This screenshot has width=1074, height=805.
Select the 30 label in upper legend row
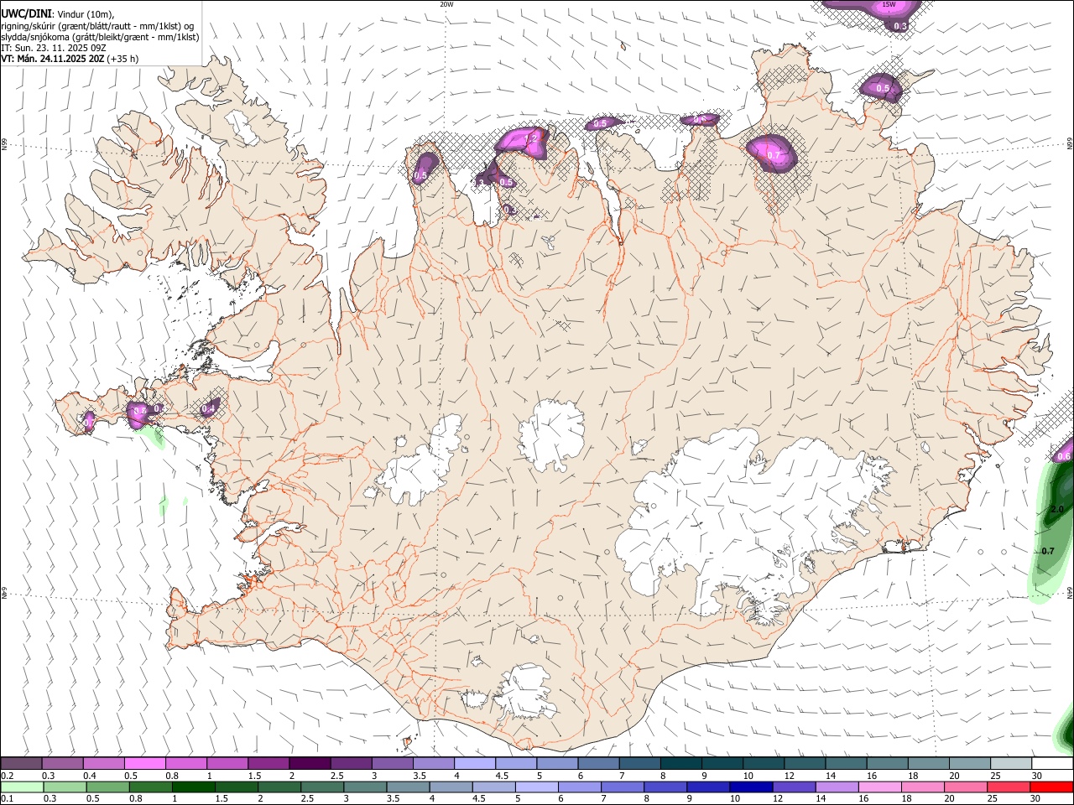click(x=1037, y=776)
